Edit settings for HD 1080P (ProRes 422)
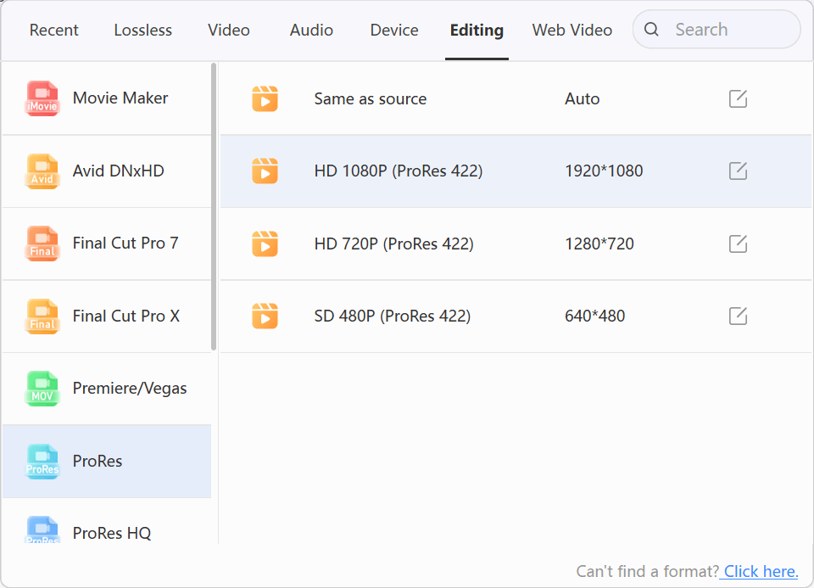Screen dimensions: 814x588 click(738, 171)
